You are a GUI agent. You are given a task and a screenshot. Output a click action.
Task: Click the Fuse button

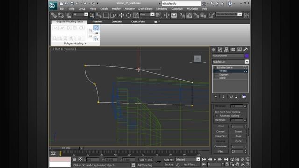[239, 136]
